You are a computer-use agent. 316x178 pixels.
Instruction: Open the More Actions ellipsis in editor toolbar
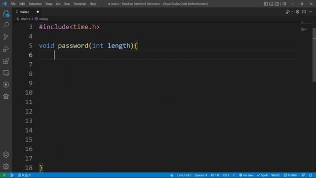pyautogui.click(x=311, y=12)
